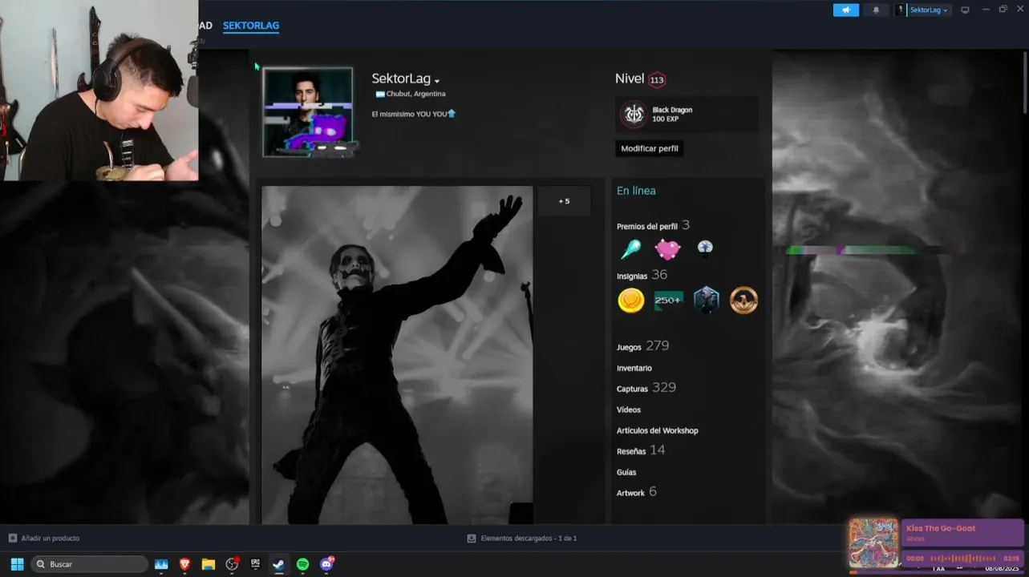Image resolution: width=1029 pixels, height=577 pixels.
Task: Open the Insignias 36 link
Action: [x=642, y=275]
